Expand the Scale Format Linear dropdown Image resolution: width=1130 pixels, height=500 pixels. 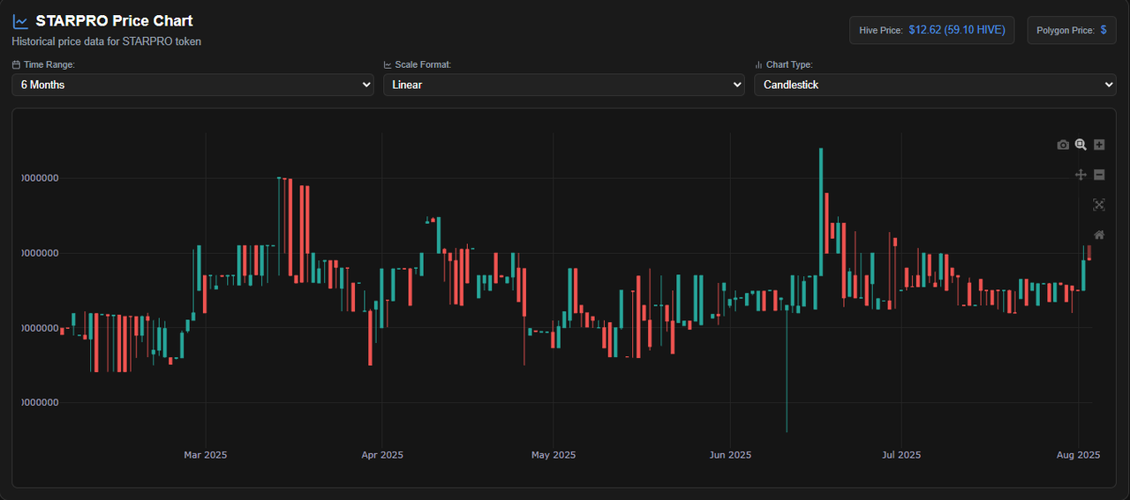564,85
